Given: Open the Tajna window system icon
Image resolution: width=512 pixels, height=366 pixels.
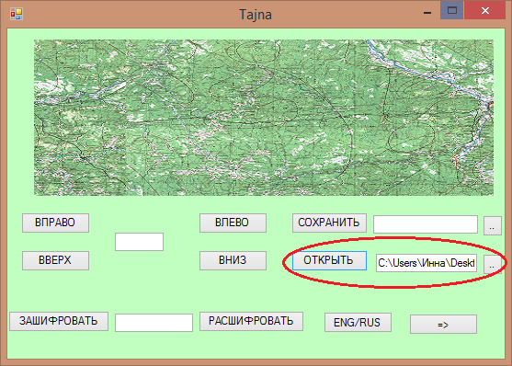Looking at the screenshot, I should click(17, 14).
